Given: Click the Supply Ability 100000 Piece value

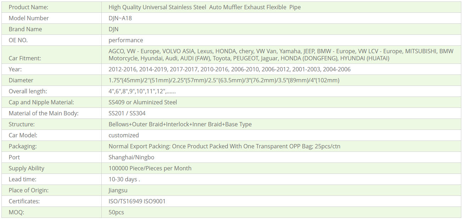Looking at the screenshot, I should (x=150, y=168).
